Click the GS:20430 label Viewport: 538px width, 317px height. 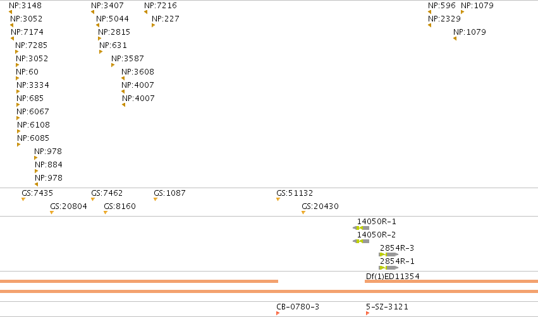[320, 206]
